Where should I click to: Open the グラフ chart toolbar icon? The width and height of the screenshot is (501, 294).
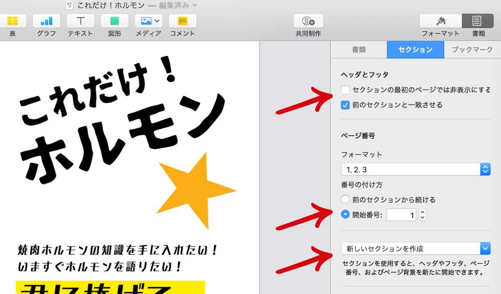coord(46,21)
